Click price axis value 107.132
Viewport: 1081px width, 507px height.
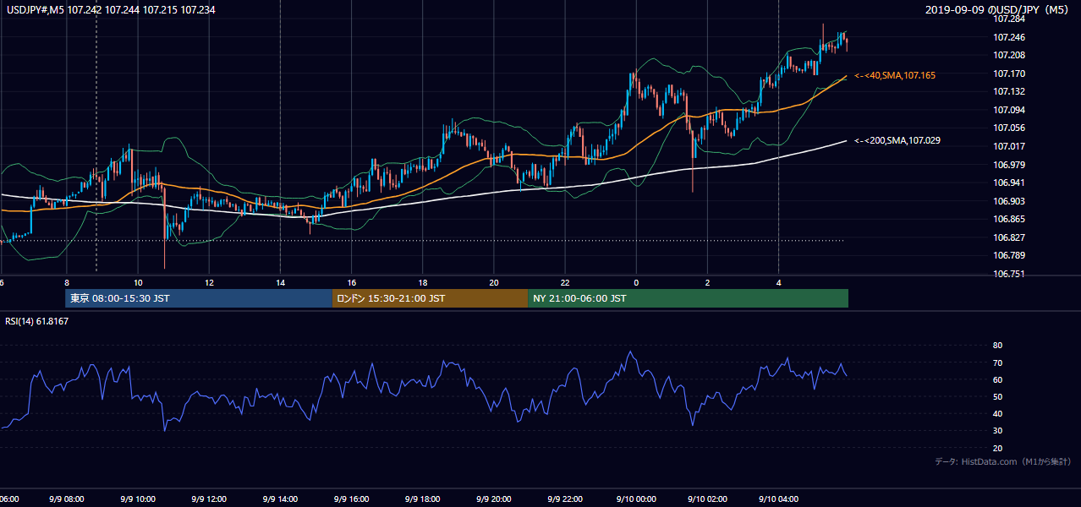click(x=1009, y=91)
